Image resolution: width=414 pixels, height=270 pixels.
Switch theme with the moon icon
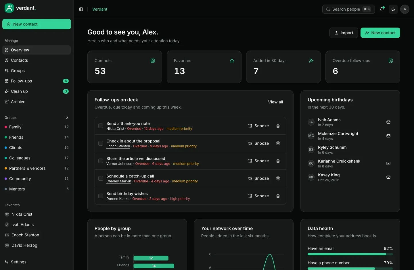[393, 9]
